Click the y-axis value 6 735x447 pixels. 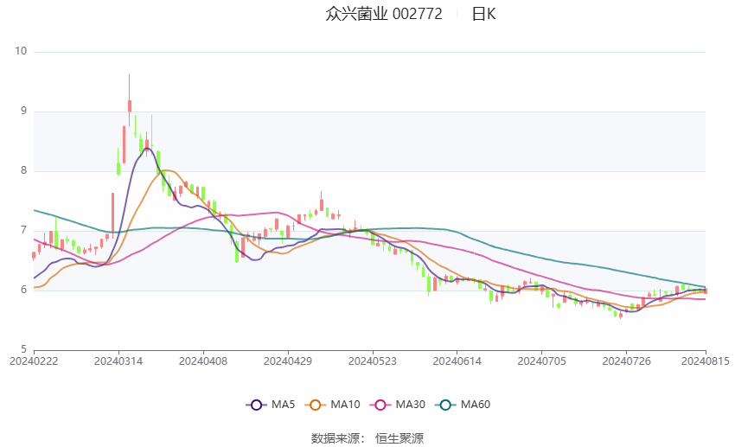tap(24, 290)
